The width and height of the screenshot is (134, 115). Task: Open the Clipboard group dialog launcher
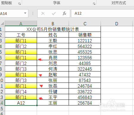19,4
